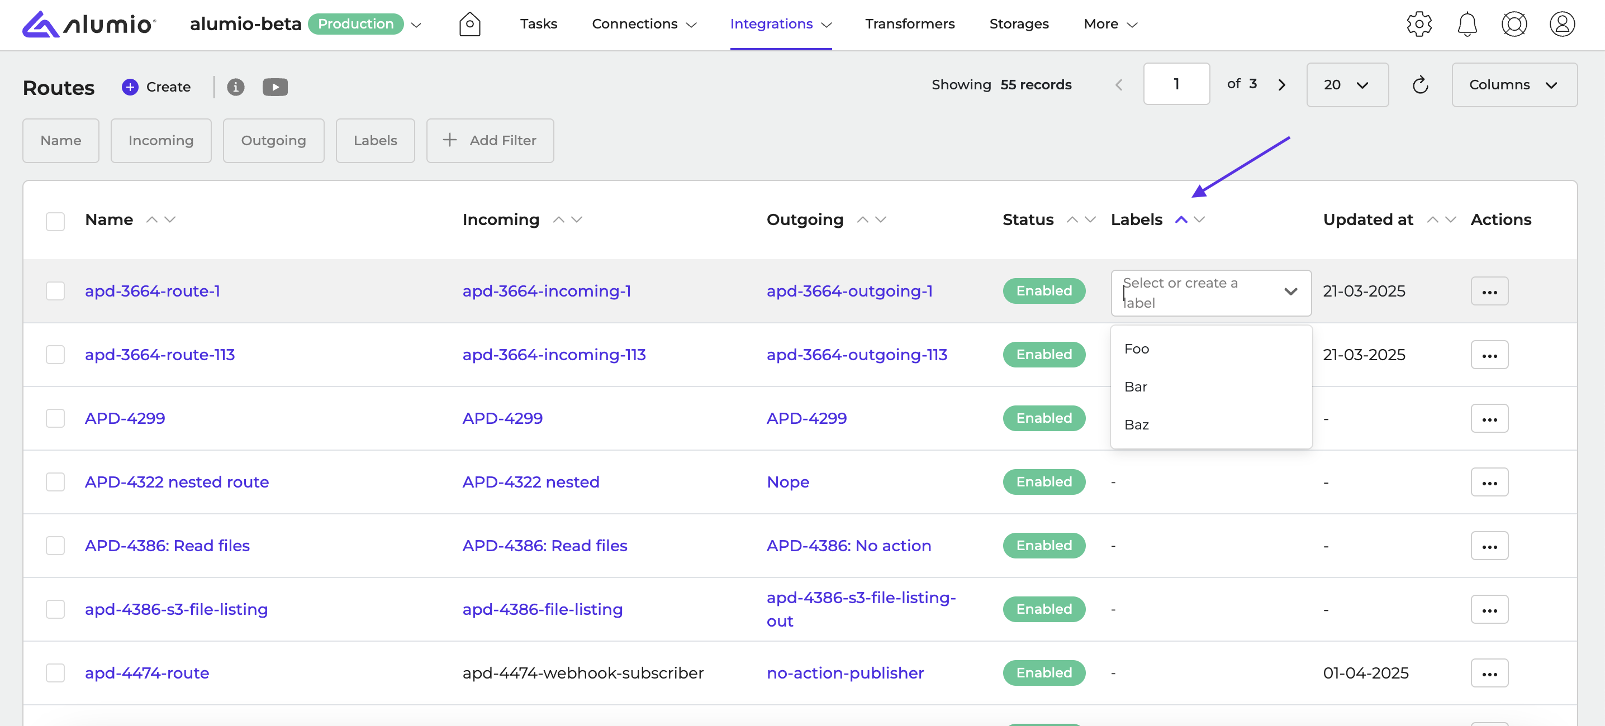The height and width of the screenshot is (726, 1605).
Task: Click Create route button
Action: pos(156,87)
